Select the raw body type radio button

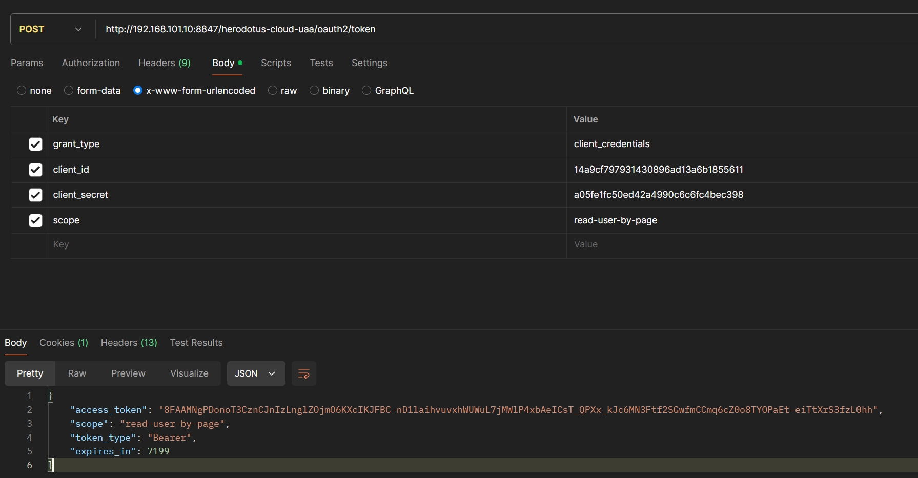coord(273,91)
